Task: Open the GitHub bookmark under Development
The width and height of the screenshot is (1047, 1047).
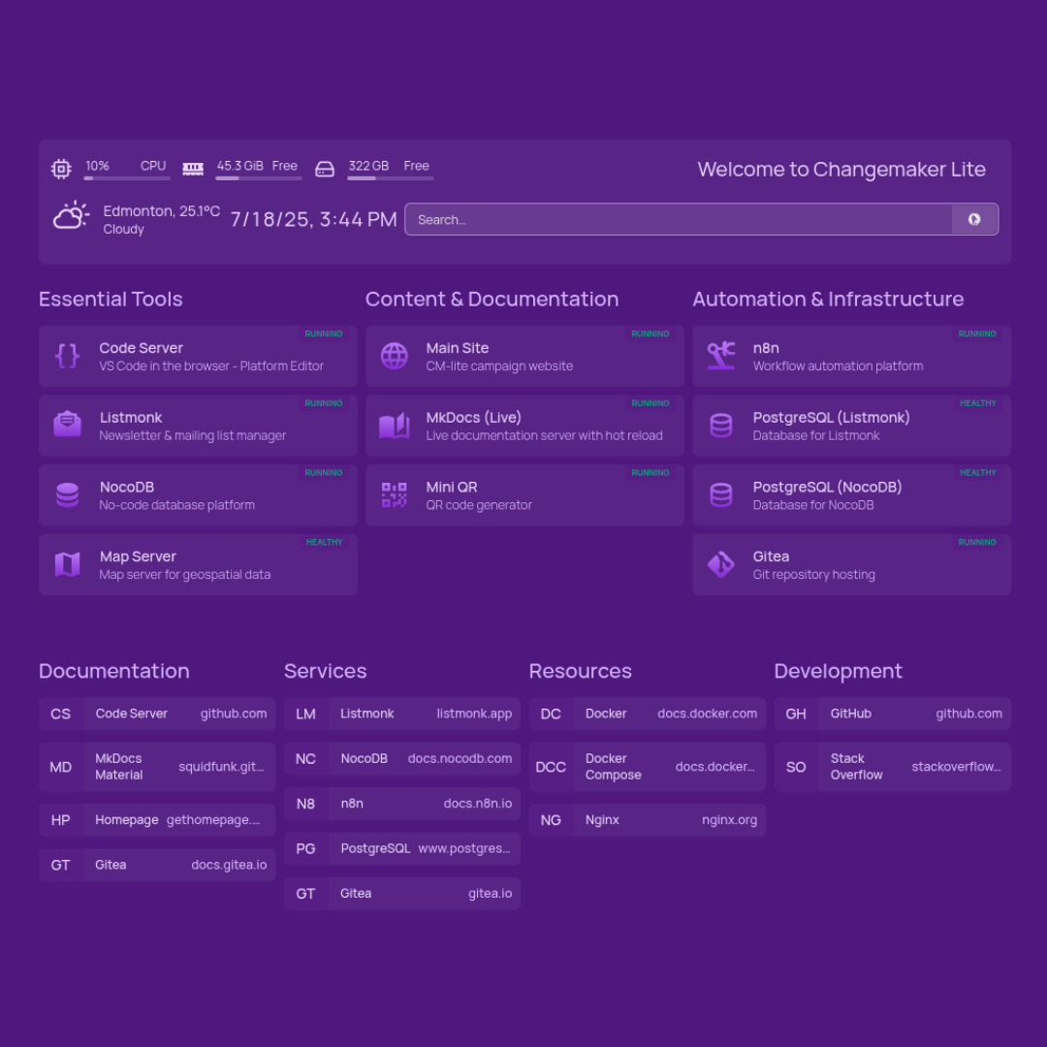Action: (x=892, y=714)
